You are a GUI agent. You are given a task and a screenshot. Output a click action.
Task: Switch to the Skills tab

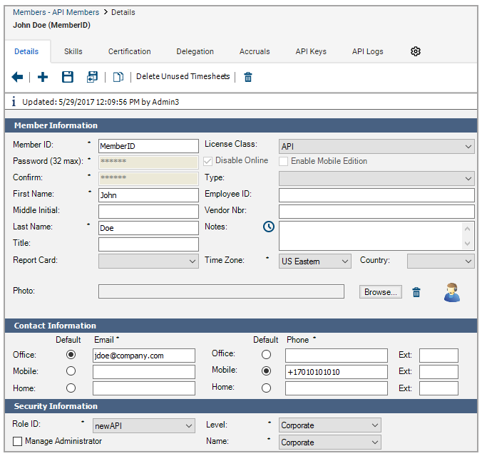click(73, 51)
